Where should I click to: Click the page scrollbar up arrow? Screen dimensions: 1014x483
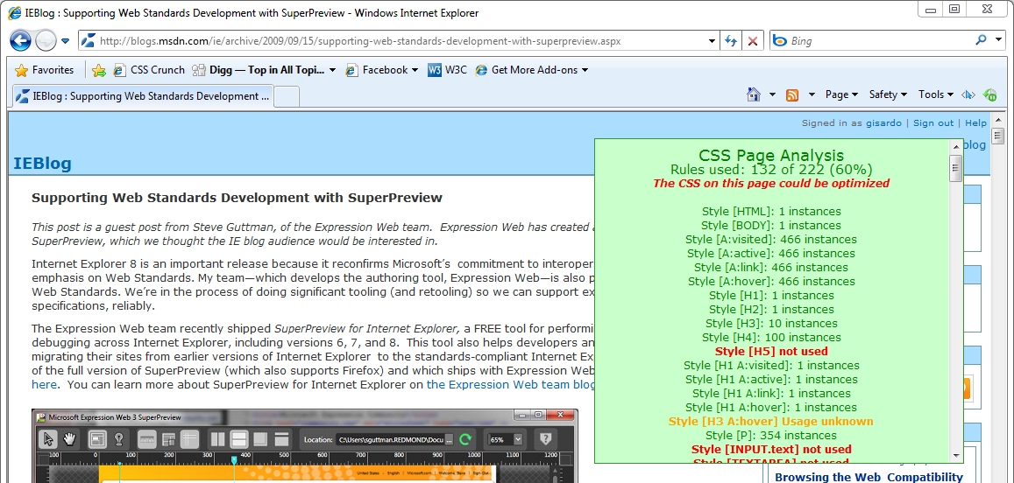[x=997, y=120]
